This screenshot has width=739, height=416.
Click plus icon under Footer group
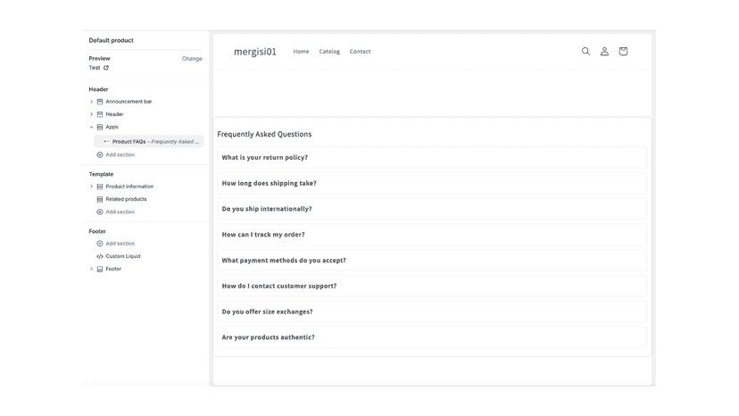[100, 244]
